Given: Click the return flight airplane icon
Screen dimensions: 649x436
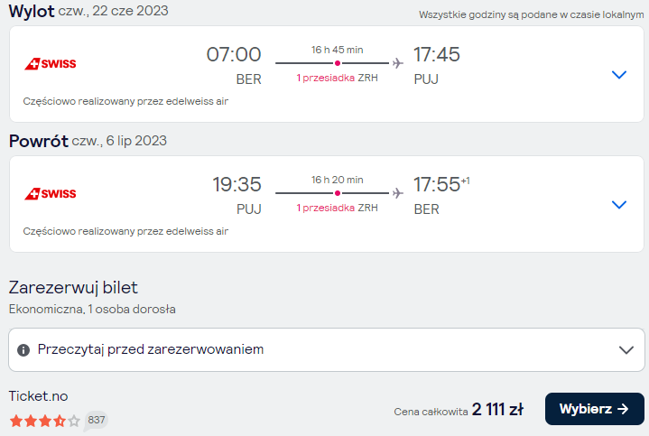Looking at the screenshot, I should [x=398, y=193].
